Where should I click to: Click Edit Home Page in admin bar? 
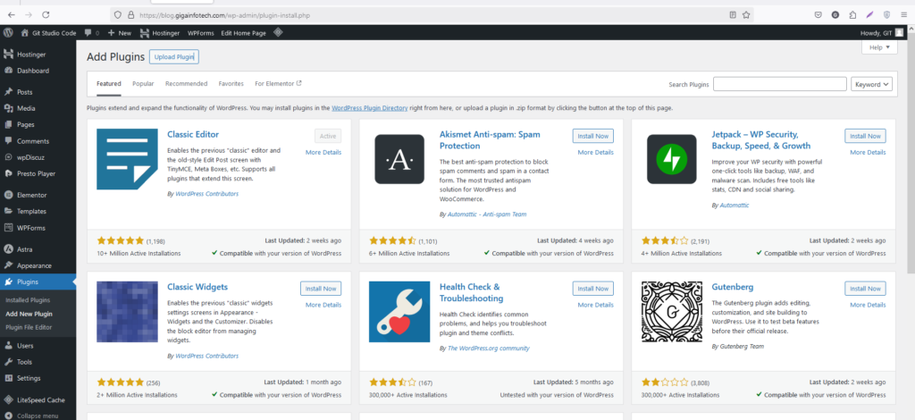coord(243,33)
